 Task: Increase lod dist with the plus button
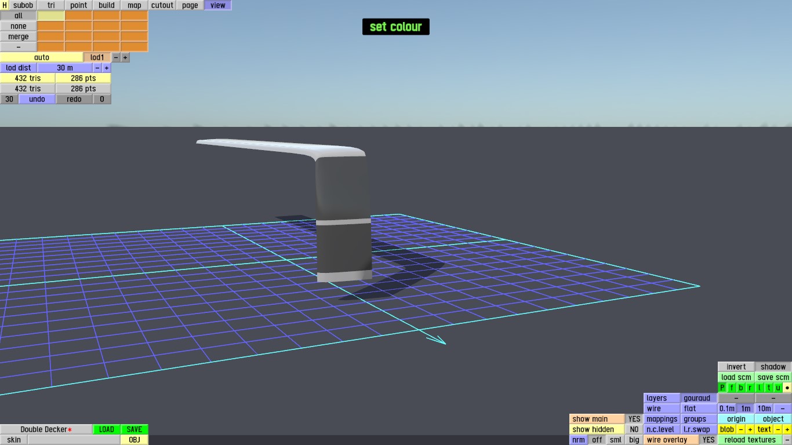(x=107, y=68)
